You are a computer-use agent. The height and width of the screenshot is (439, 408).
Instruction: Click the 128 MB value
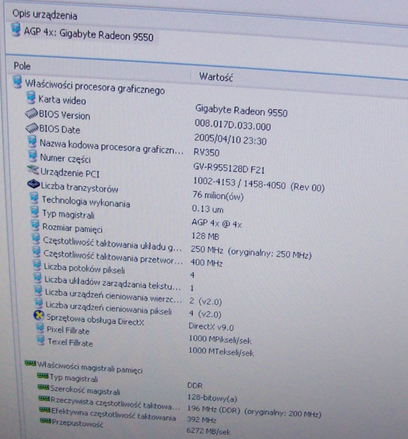click(x=205, y=236)
